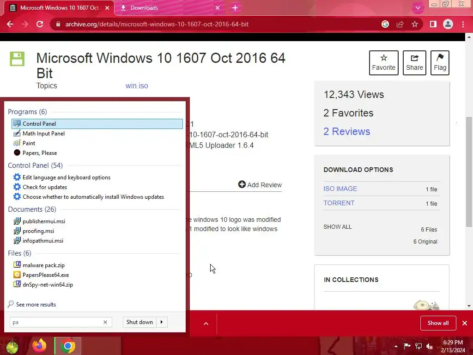Click the muted volume tray icon
The height and width of the screenshot is (355, 473).
click(x=430, y=346)
